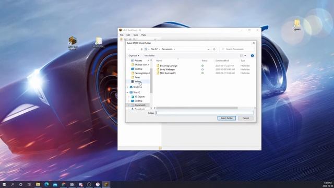The height and width of the screenshot is (188, 334).
Task: Expand Desktop node under This PC
Action: 129,101
